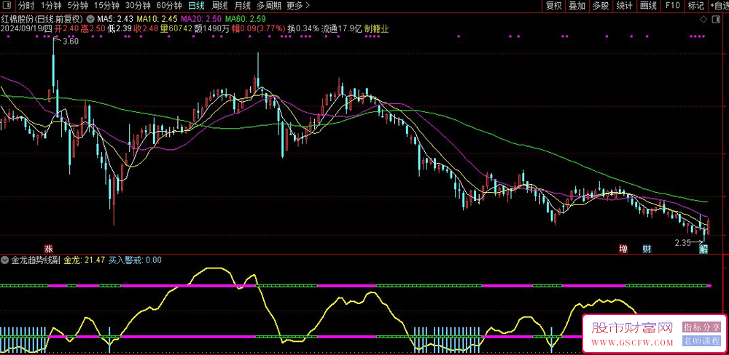Viewport: 729px width, 355px height.
Task: Click the 量60742 volume value
Action: pos(176,29)
